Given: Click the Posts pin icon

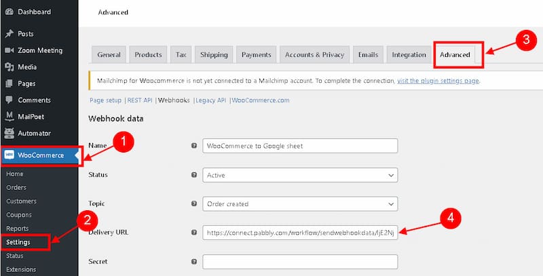Looking at the screenshot, I should pyautogui.click(x=10, y=34).
